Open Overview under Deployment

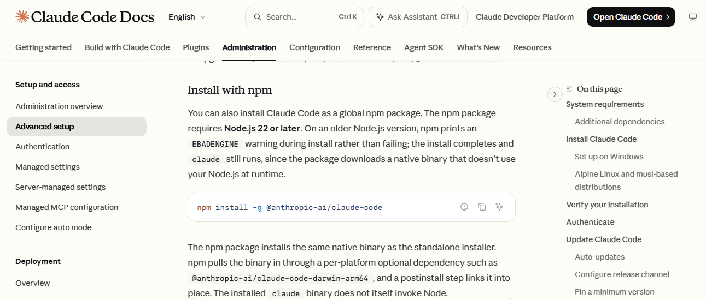[77, 283]
